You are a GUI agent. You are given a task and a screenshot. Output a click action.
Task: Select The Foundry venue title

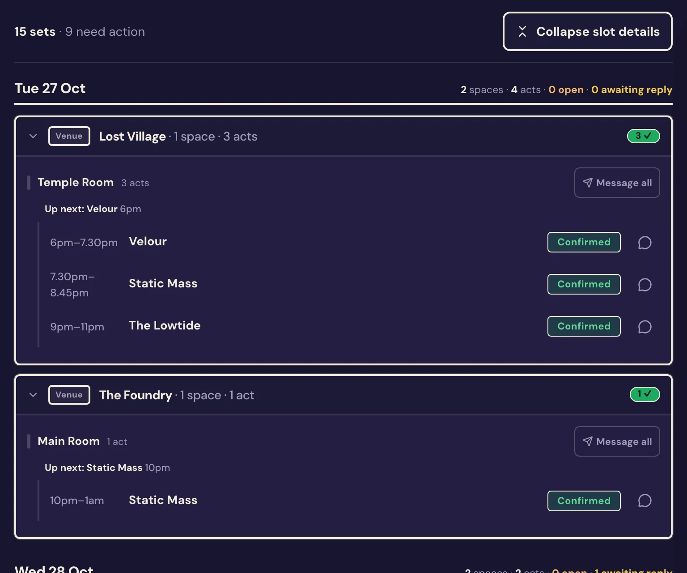(x=136, y=395)
